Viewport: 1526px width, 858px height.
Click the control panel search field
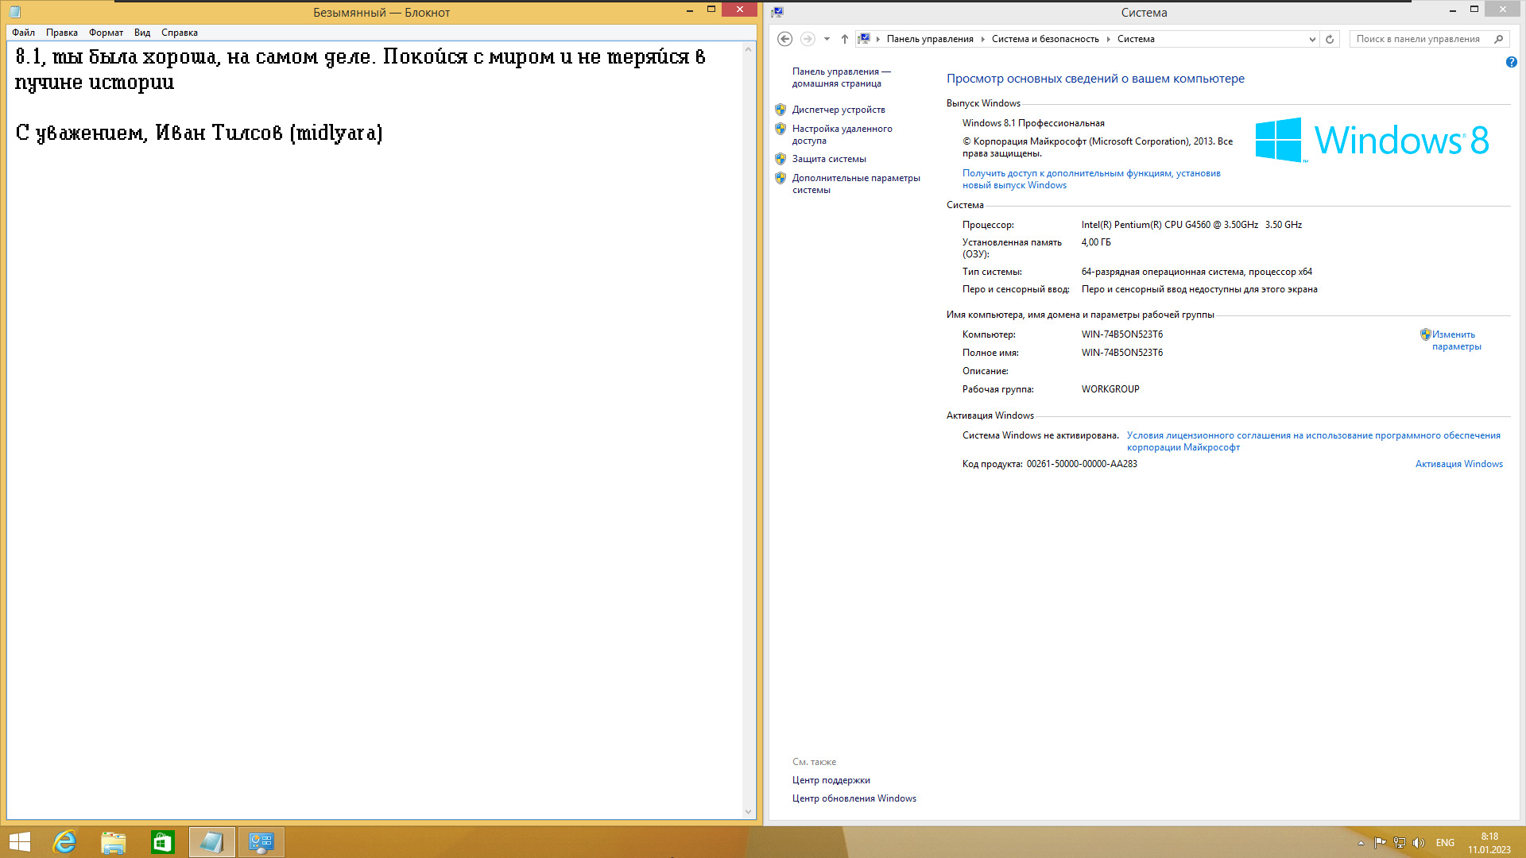click(x=1418, y=39)
